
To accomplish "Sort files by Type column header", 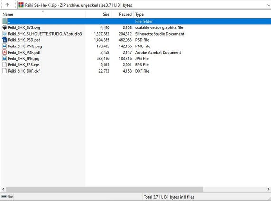I will tap(139, 14).
